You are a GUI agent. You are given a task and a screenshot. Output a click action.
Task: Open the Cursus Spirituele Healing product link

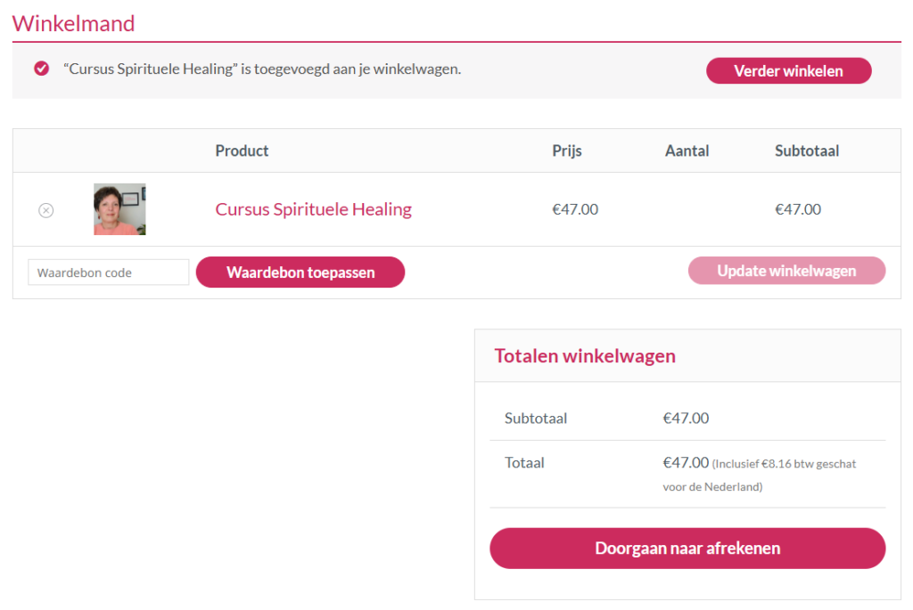click(x=313, y=208)
